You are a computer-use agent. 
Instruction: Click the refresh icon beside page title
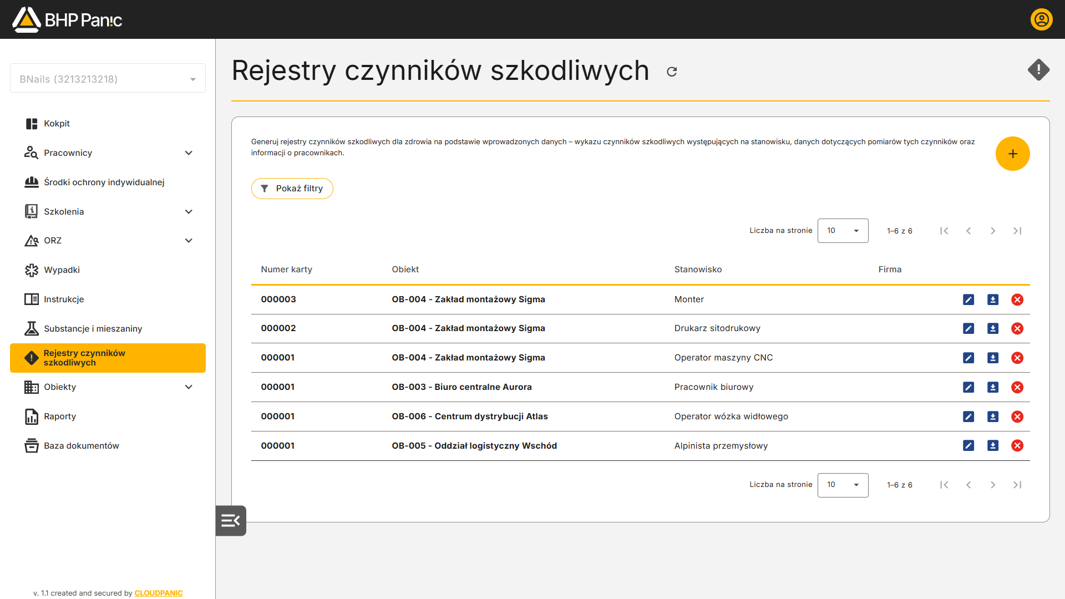672,72
